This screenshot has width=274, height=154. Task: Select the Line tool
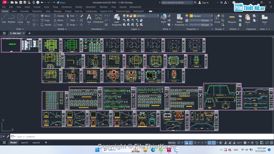(4, 19)
